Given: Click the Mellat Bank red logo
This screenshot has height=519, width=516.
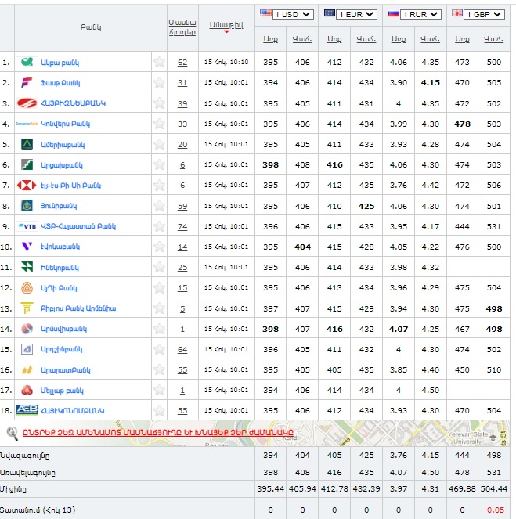Looking at the screenshot, I should [27, 390].
